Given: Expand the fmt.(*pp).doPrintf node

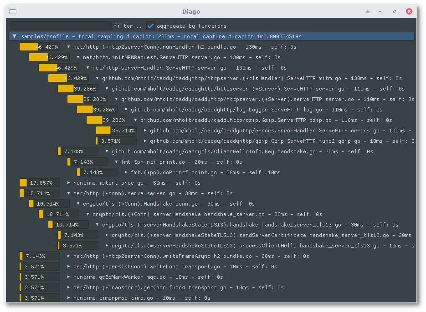Looking at the screenshot, I should pyautogui.click(x=126, y=172).
